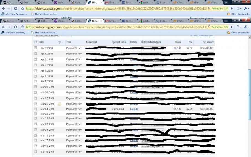Open the wrench tools menu in lower window
Screen dimensions: 251x157
pos(246,27)
